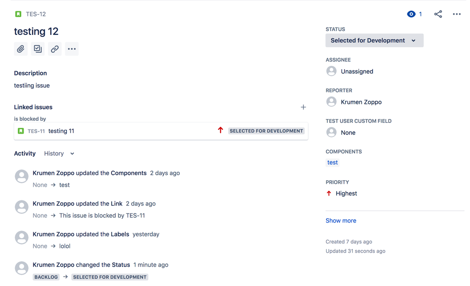Open the top-right meatball menu

(x=456, y=14)
